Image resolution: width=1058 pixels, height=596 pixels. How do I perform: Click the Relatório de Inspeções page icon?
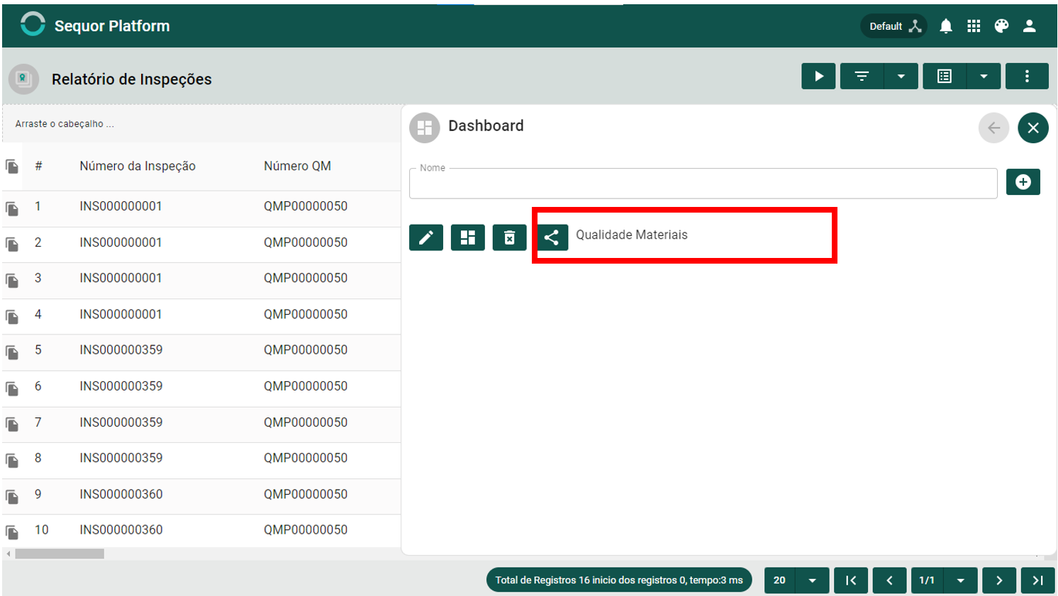click(23, 79)
